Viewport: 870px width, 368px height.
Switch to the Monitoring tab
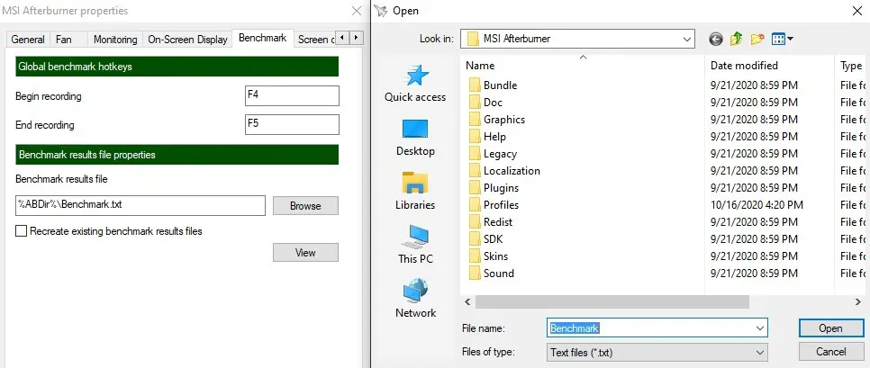click(115, 40)
